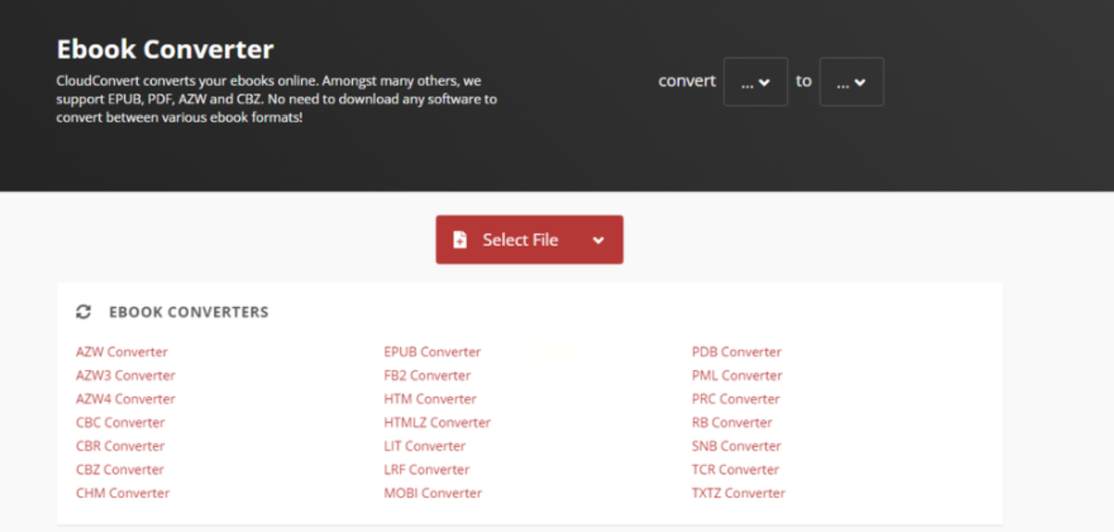Go to PML Converter
Image resolution: width=1114 pixels, height=532 pixels.
pyautogui.click(x=737, y=375)
